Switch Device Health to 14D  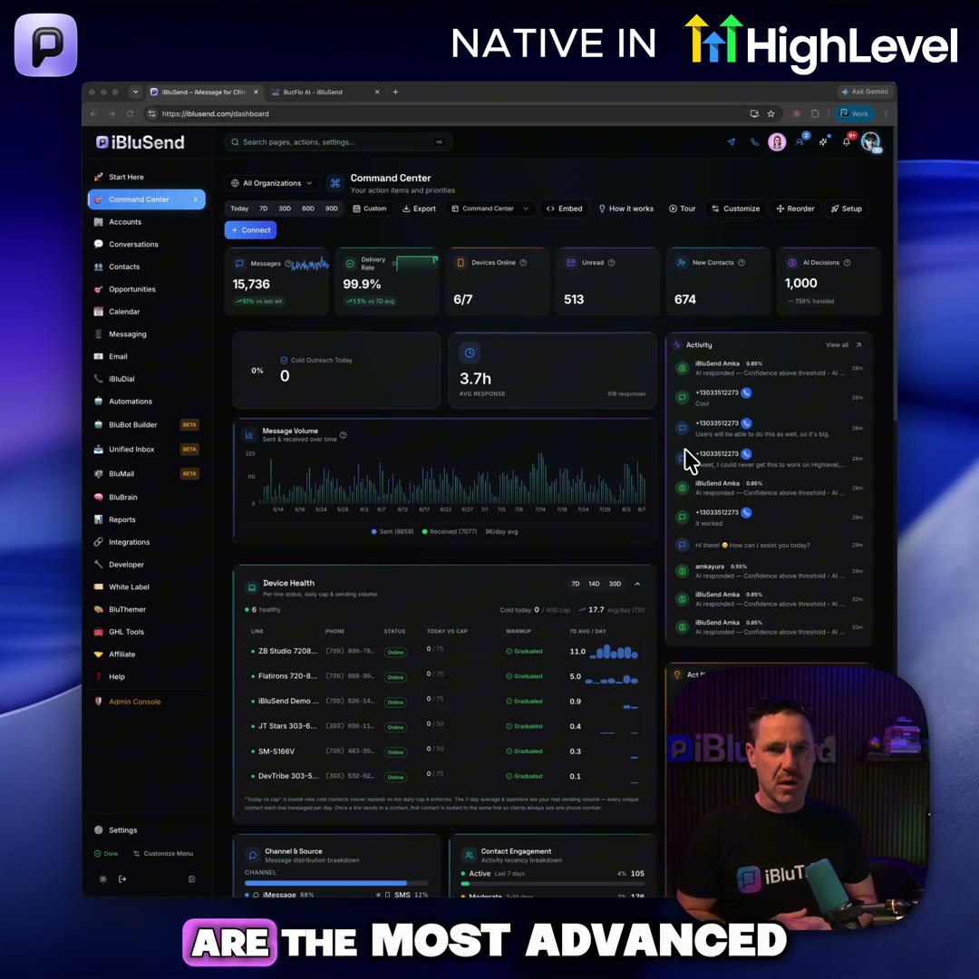(x=594, y=584)
